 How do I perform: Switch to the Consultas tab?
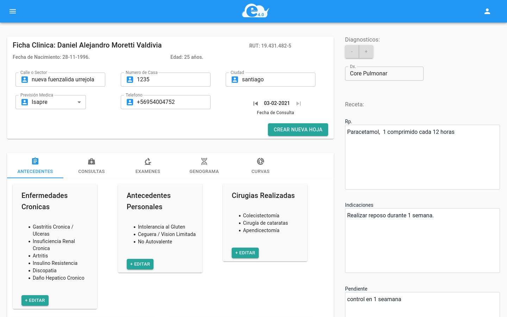point(92,166)
